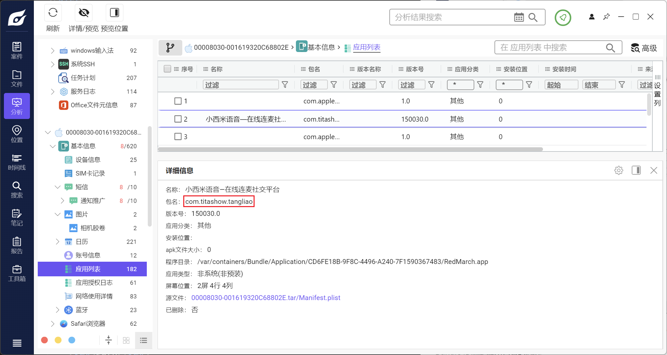Click detail panel layout position icon
This screenshot has width=667, height=355.
tap(636, 170)
